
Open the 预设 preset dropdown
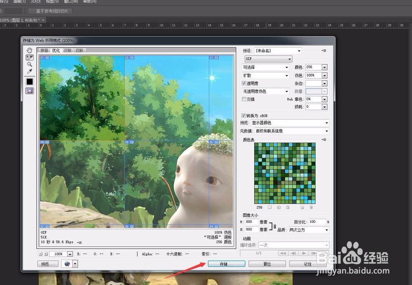pyautogui.click(x=278, y=51)
